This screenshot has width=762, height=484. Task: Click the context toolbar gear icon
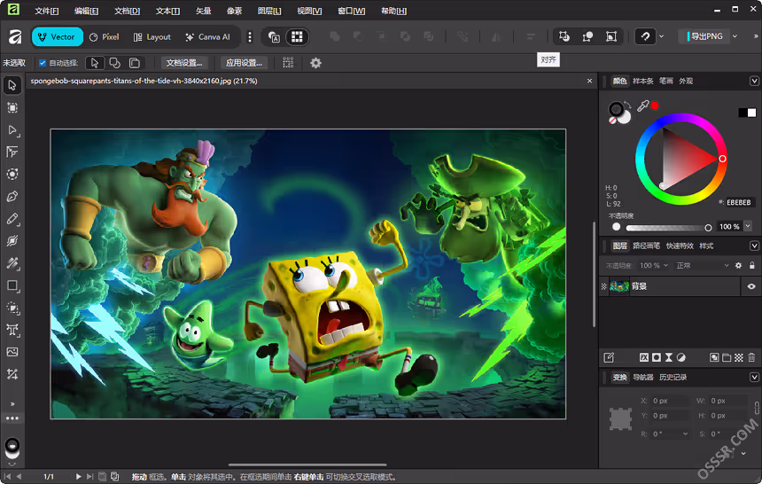pyautogui.click(x=316, y=63)
